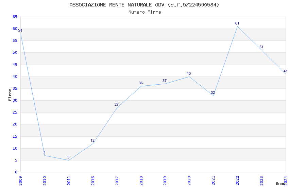
Task: Click the x-axis year 2010
Action: [x=45, y=181]
